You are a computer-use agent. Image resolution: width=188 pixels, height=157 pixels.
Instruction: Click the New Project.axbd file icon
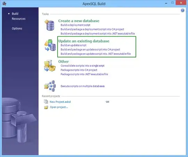[x=46, y=102]
